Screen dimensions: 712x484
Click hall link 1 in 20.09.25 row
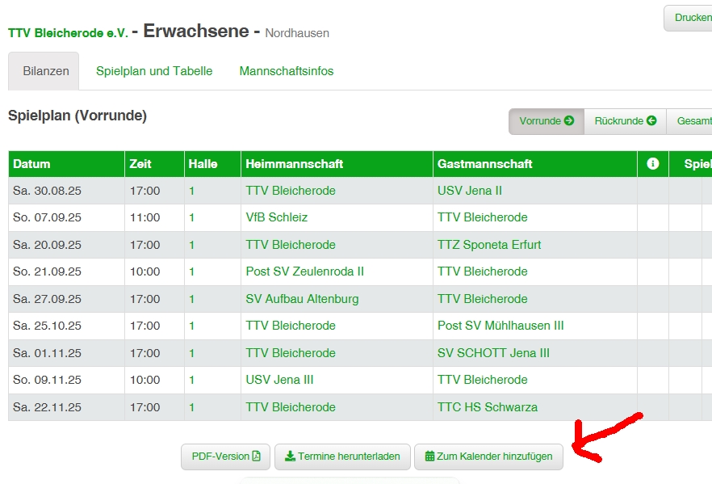click(191, 245)
